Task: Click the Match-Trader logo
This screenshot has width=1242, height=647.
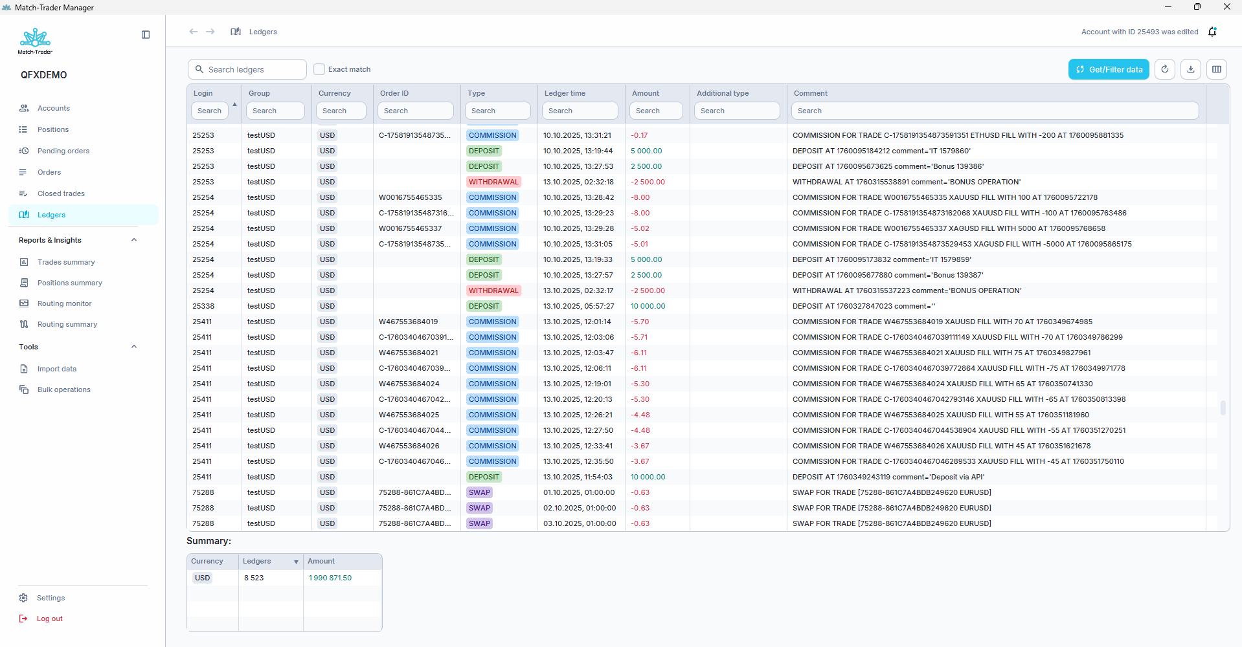Action: [x=35, y=41]
